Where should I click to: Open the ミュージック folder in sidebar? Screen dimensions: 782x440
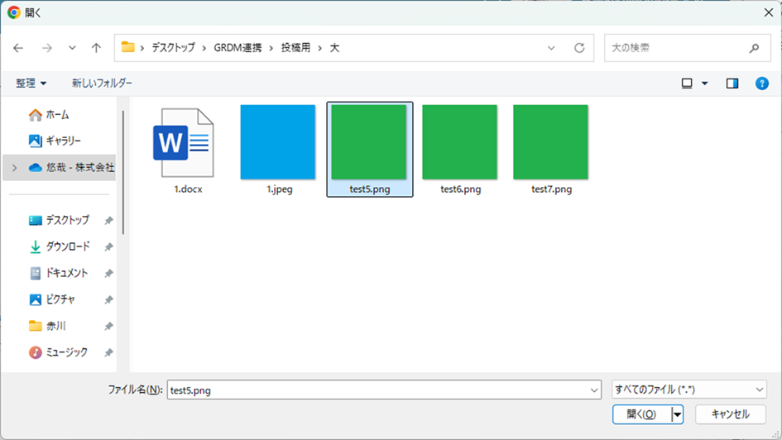pos(66,352)
